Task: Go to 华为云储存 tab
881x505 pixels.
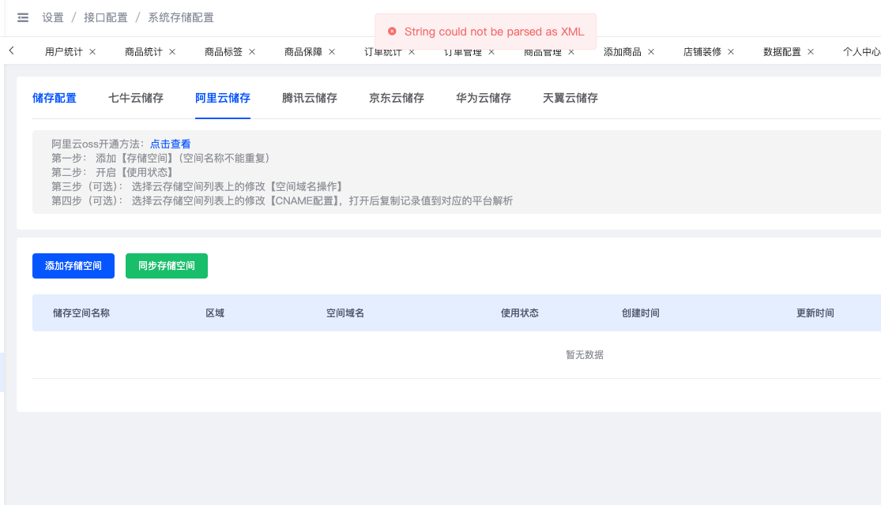Action: [484, 98]
